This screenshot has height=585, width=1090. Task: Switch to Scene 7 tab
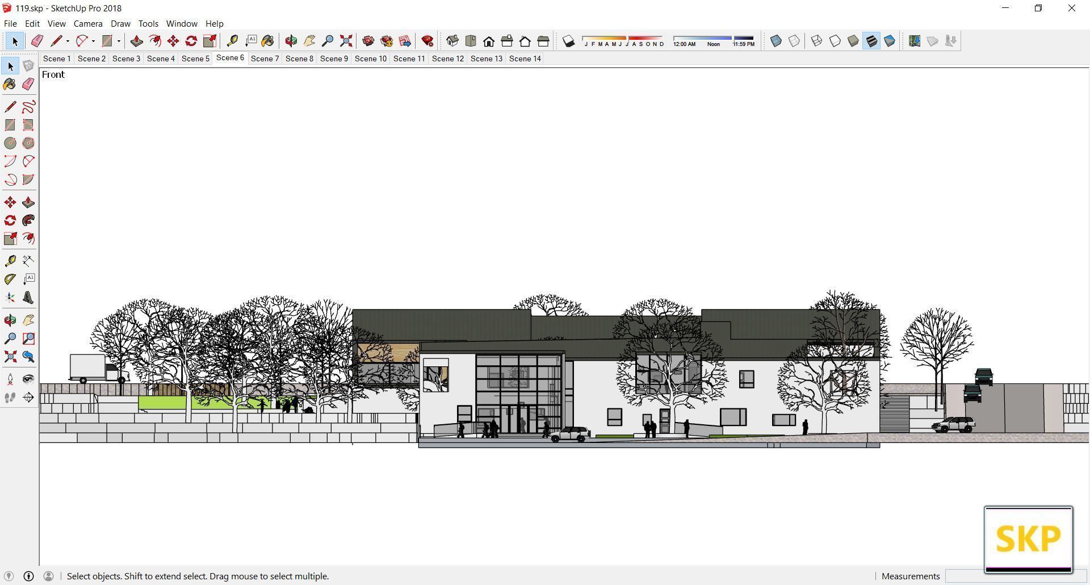265,58
